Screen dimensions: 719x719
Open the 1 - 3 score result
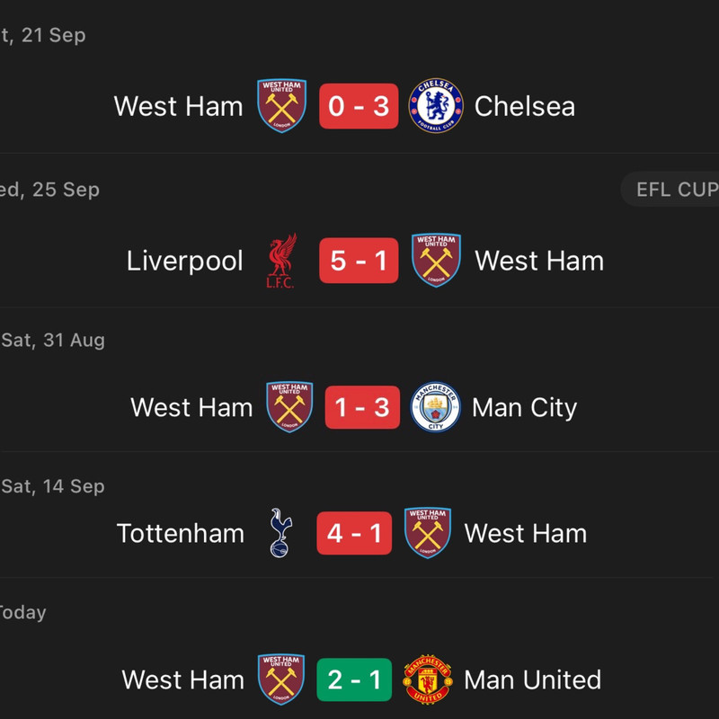[x=362, y=407]
